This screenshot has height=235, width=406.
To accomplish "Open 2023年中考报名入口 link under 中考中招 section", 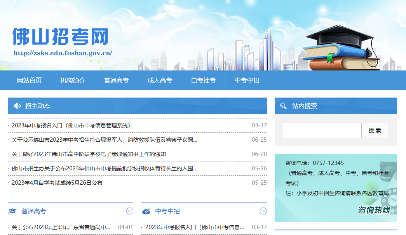I will tap(195, 227).
